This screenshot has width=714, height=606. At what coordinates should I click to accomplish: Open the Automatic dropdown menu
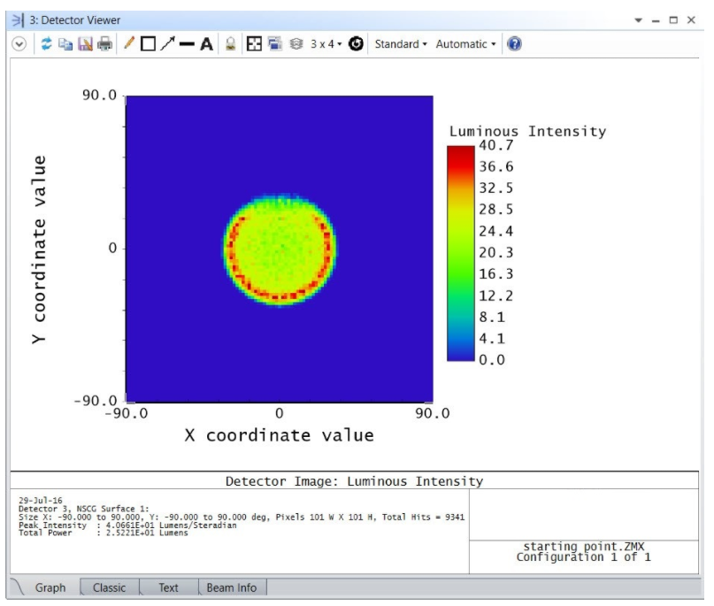(x=465, y=44)
